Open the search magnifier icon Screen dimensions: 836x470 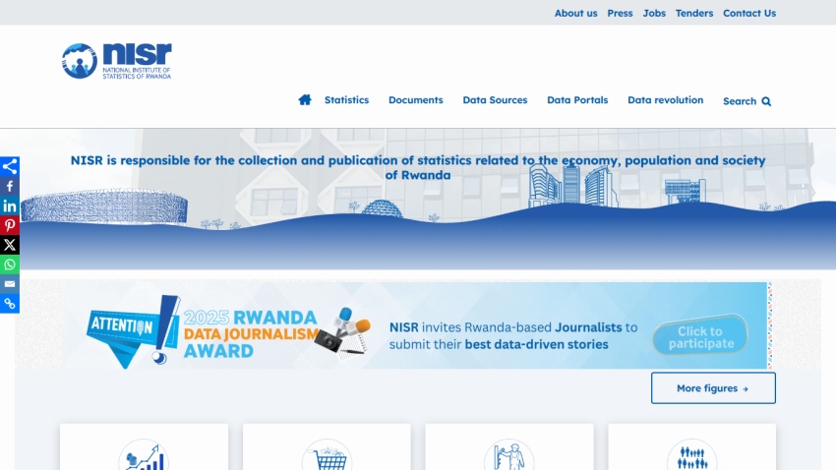[x=766, y=101]
